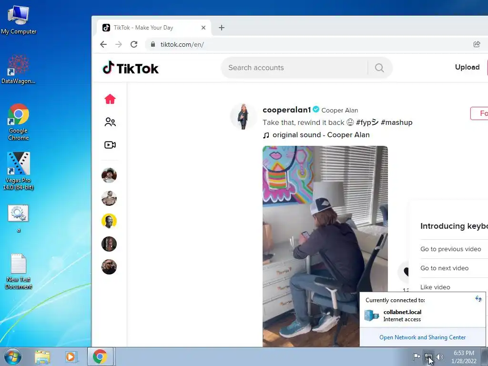This screenshot has width=488, height=366.
Task: Click the #mashup hashtag
Action: coord(396,122)
